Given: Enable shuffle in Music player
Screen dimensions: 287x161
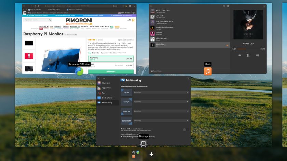Looking at the screenshot, I should point(228,6).
